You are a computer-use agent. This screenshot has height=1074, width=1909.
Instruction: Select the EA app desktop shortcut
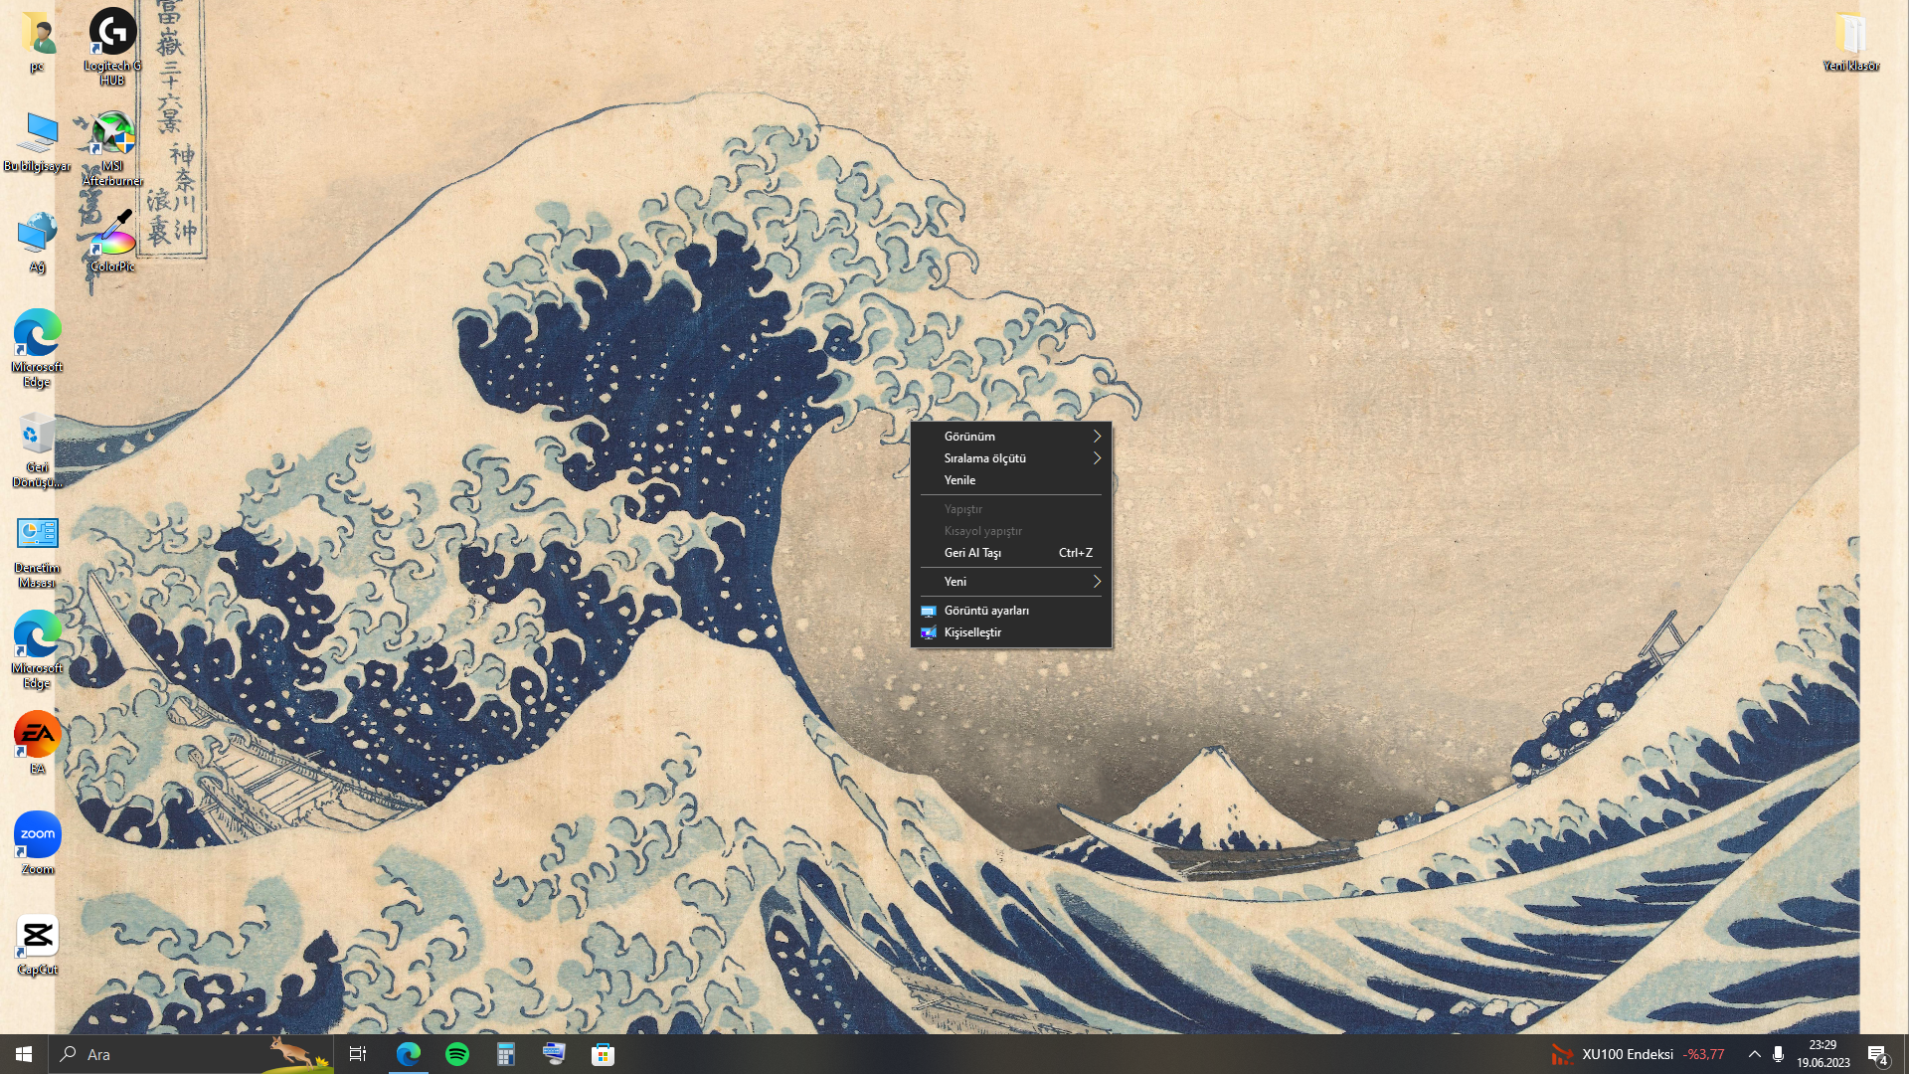click(37, 743)
